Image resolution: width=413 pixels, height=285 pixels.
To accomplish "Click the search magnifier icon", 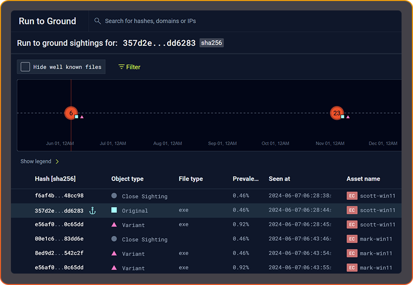I will point(98,21).
